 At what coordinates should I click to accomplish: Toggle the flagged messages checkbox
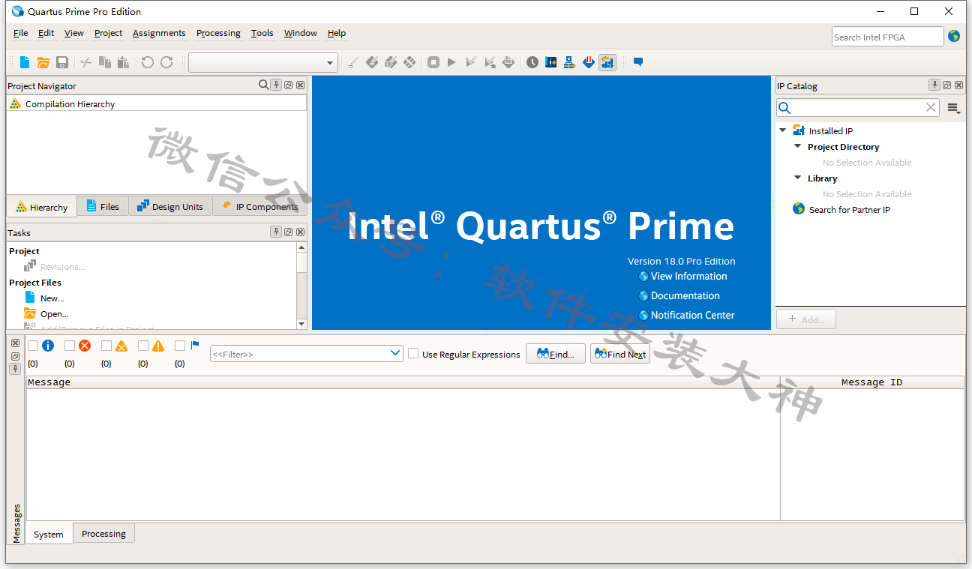[x=180, y=346]
